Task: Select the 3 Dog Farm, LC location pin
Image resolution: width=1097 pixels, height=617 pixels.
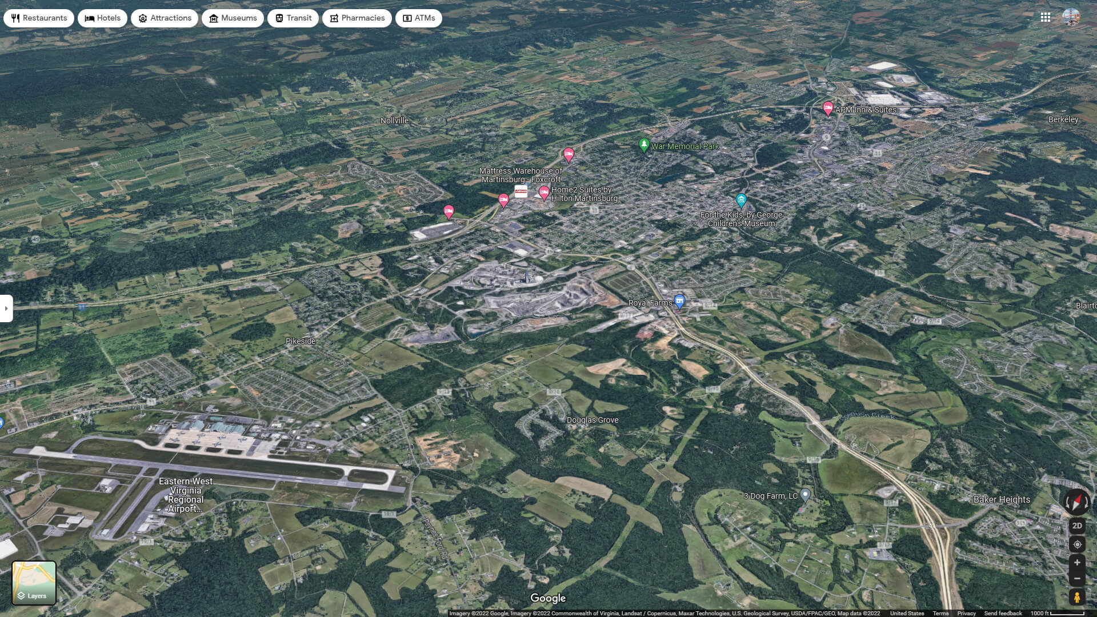Action: tap(805, 494)
